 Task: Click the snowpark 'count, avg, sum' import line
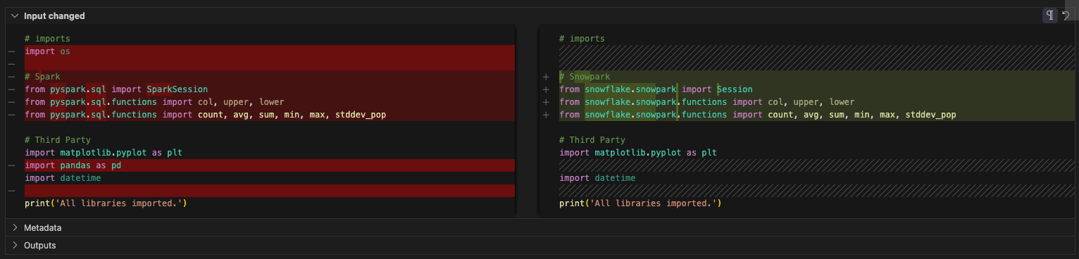point(816,115)
